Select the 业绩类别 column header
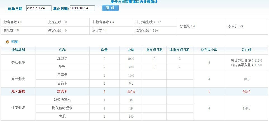This screenshot has width=269, height=124. tap(18, 50)
